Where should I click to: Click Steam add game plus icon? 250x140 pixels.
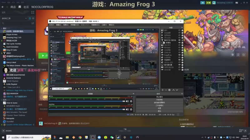point(3,131)
